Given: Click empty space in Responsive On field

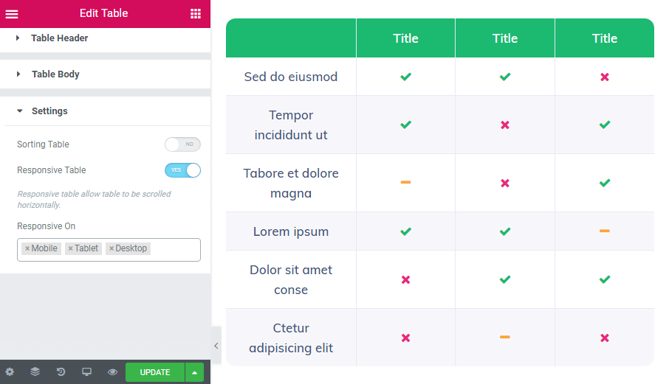Looking at the screenshot, I should click(175, 249).
